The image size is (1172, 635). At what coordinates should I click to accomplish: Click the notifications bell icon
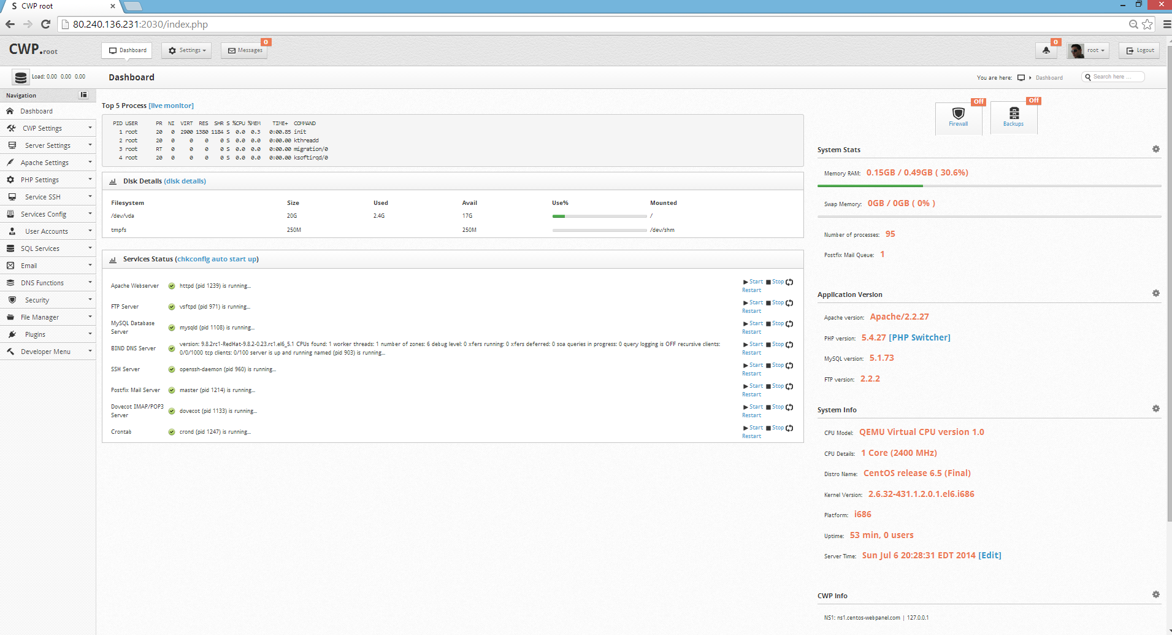(x=1046, y=50)
